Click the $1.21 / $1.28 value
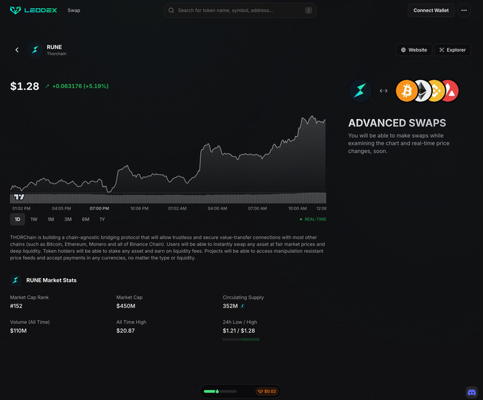The image size is (483, 400). [239, 331]
